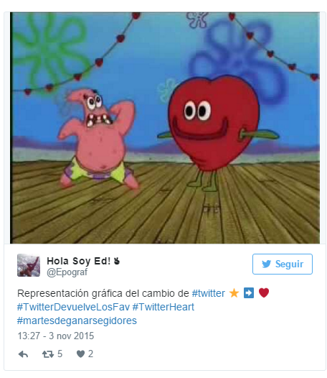
Task: Open the Hola Soy Ed! profile name
Action: [x=78, y=261]
